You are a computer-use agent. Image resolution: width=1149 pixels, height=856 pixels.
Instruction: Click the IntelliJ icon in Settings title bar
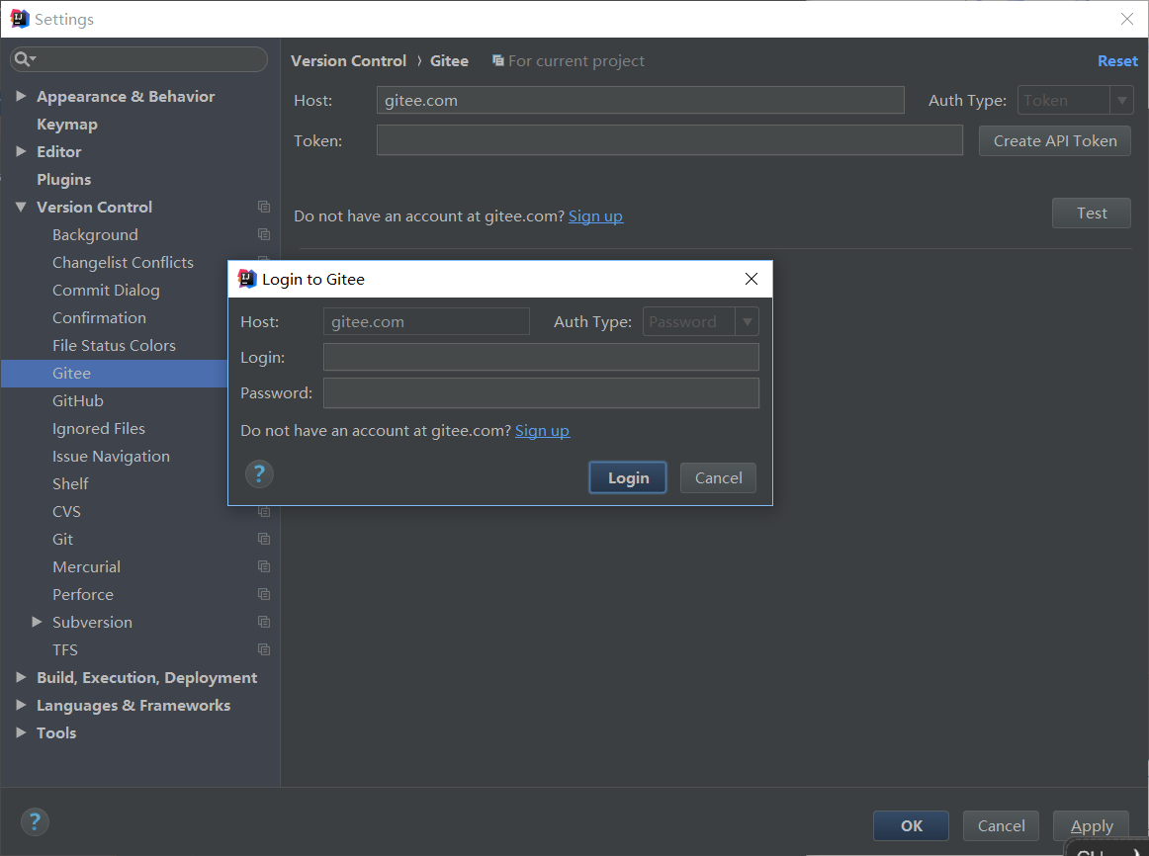20,19
